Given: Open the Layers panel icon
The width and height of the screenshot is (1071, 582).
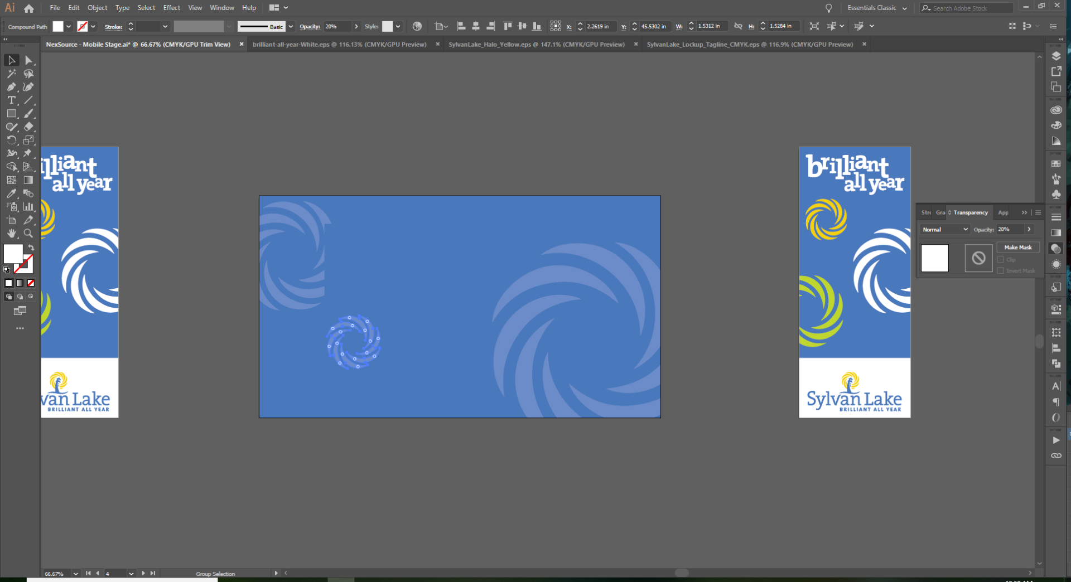Looking at the screenshot, I should point(1056,56).
